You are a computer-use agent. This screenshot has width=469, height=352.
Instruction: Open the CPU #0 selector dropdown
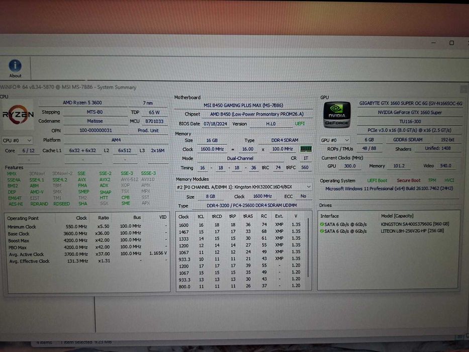tap(17, 140)
